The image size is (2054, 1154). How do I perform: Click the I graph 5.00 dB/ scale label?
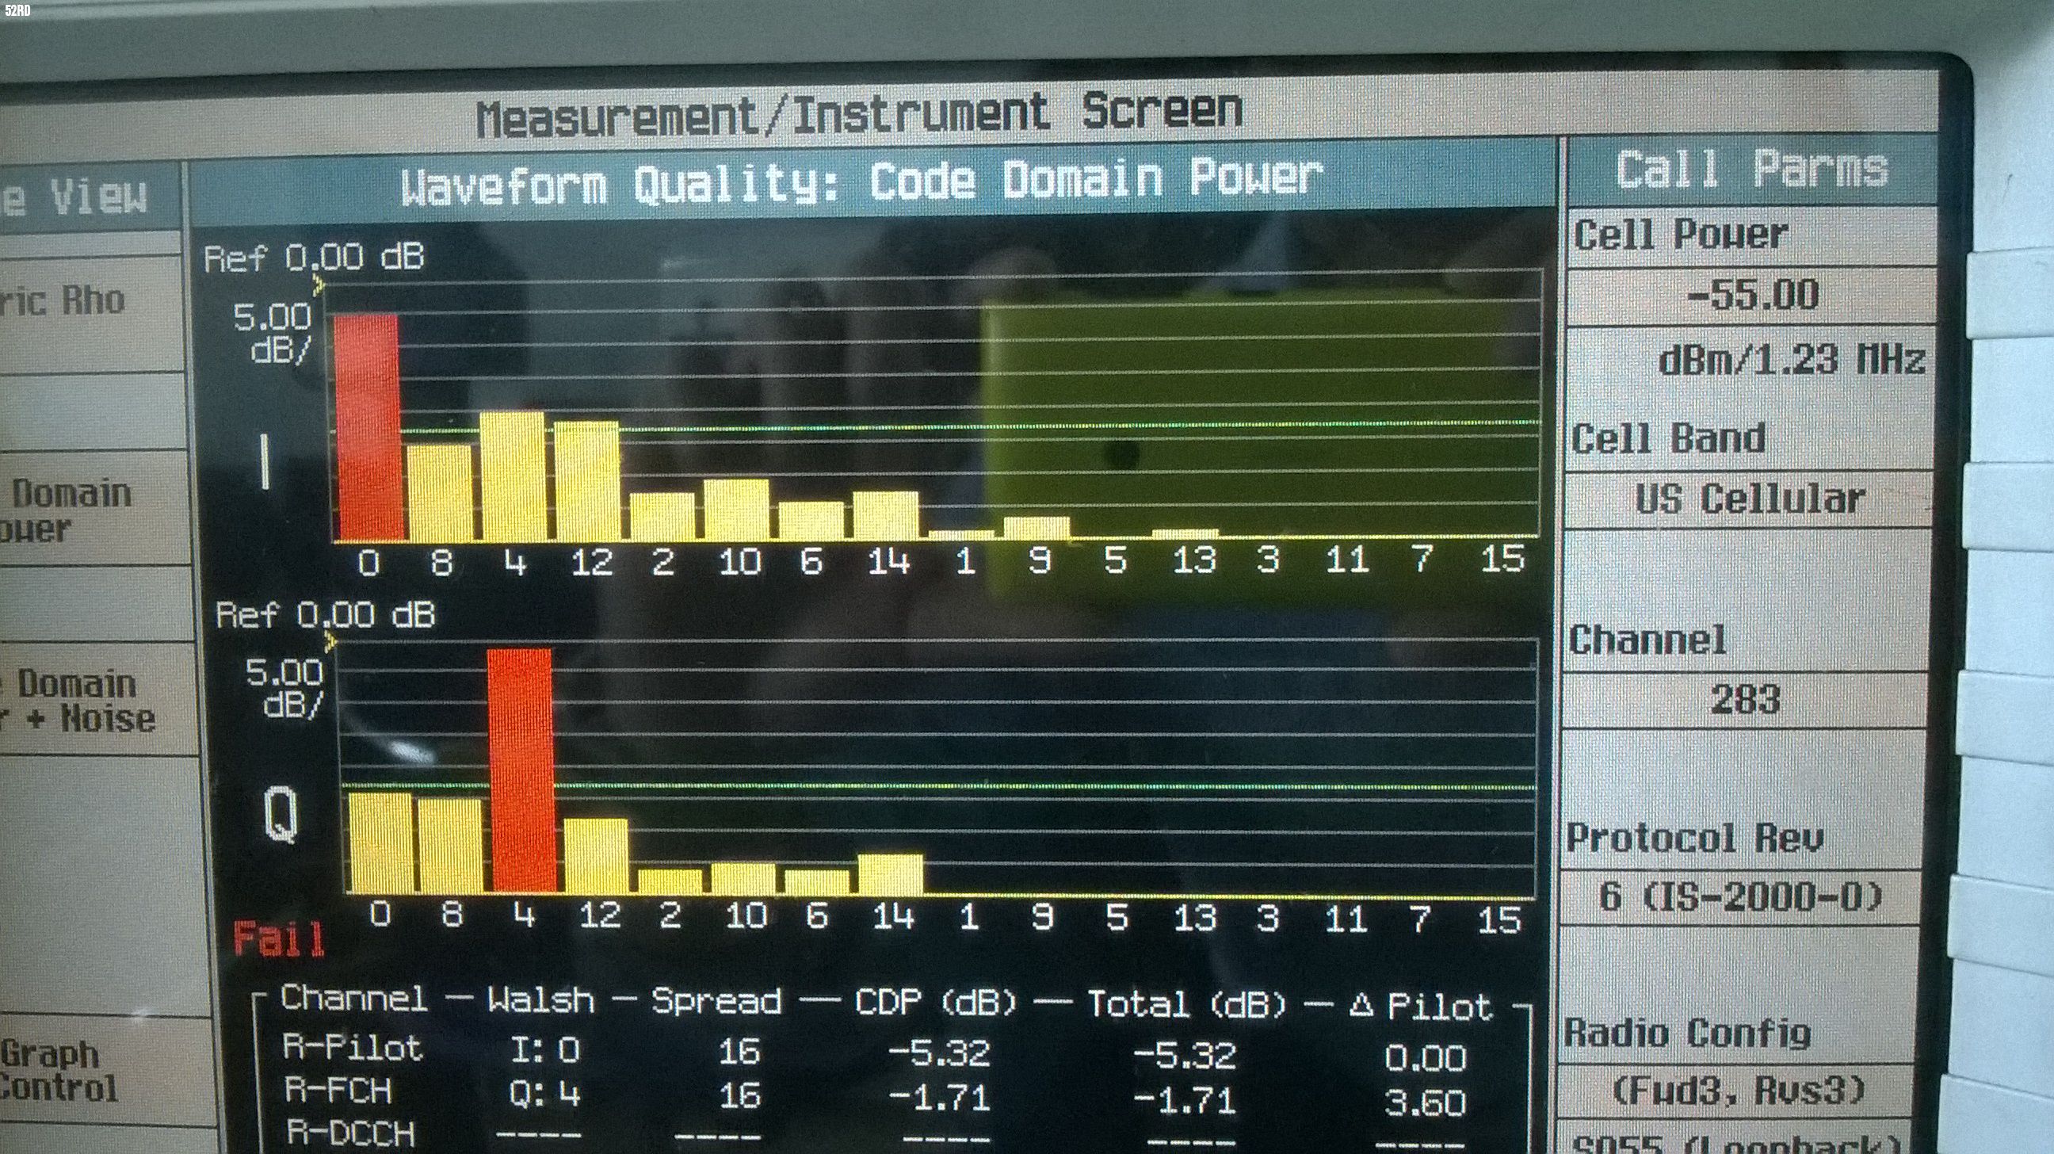coord(272,334)
